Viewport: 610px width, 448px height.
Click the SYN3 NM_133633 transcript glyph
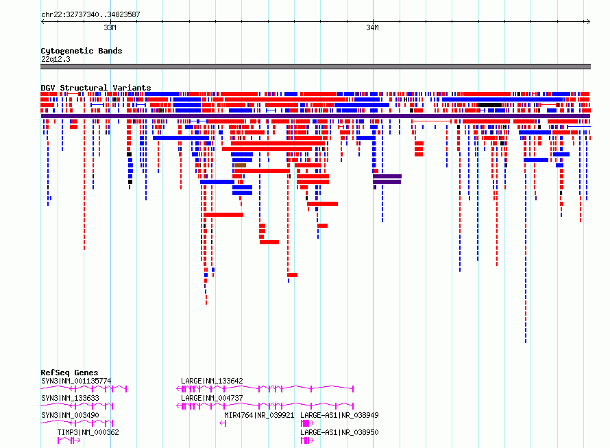pos(77,406)
